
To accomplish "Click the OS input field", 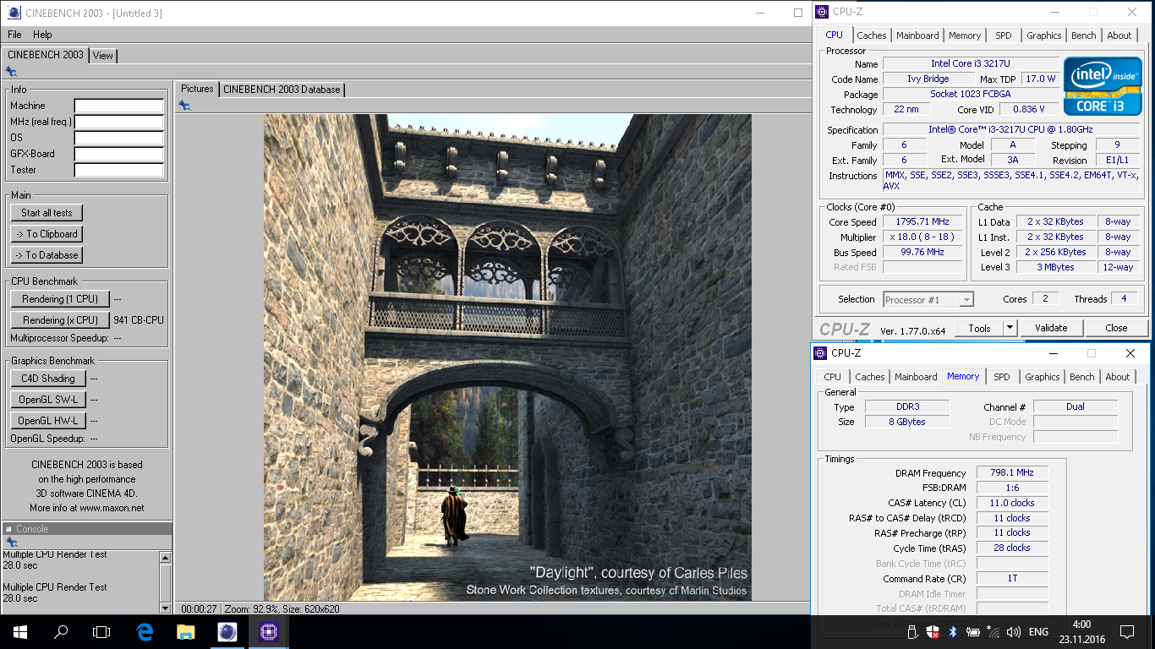I will click(119, 138).
